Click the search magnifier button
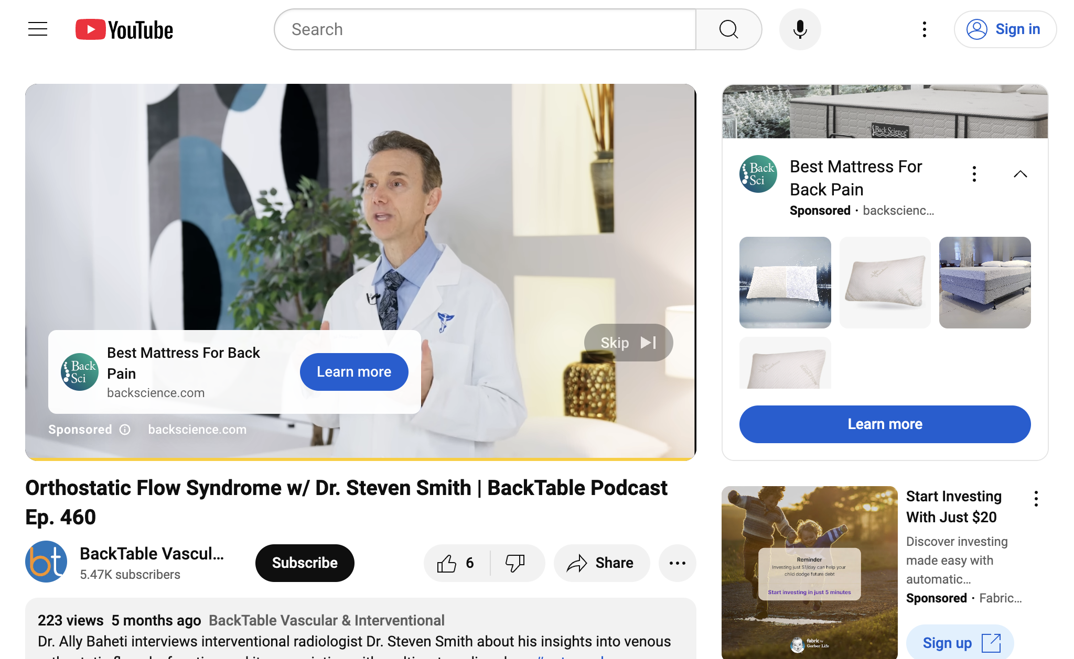The image size is (1074, 659). pyautogui.click(x=729, y=29)
